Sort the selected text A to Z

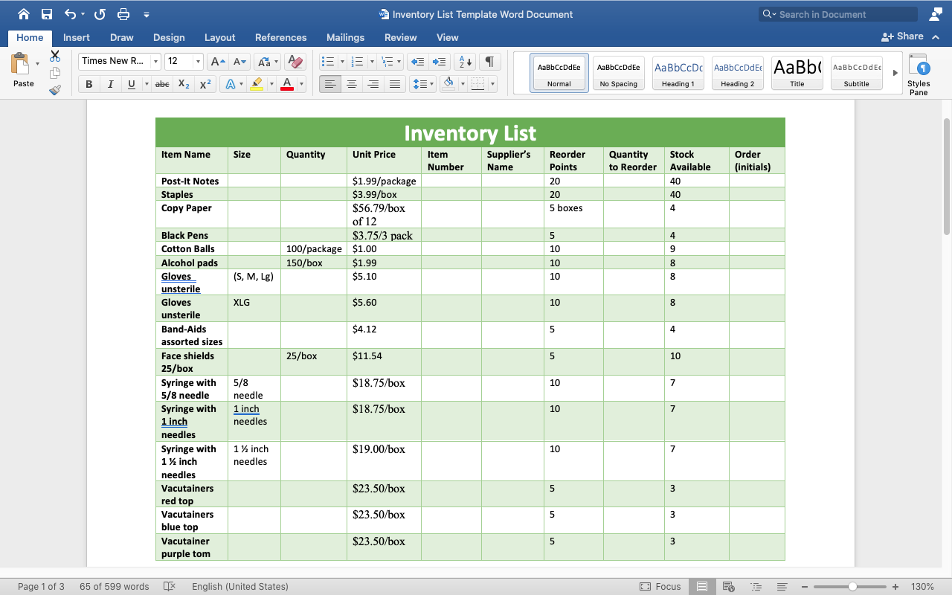464,61
